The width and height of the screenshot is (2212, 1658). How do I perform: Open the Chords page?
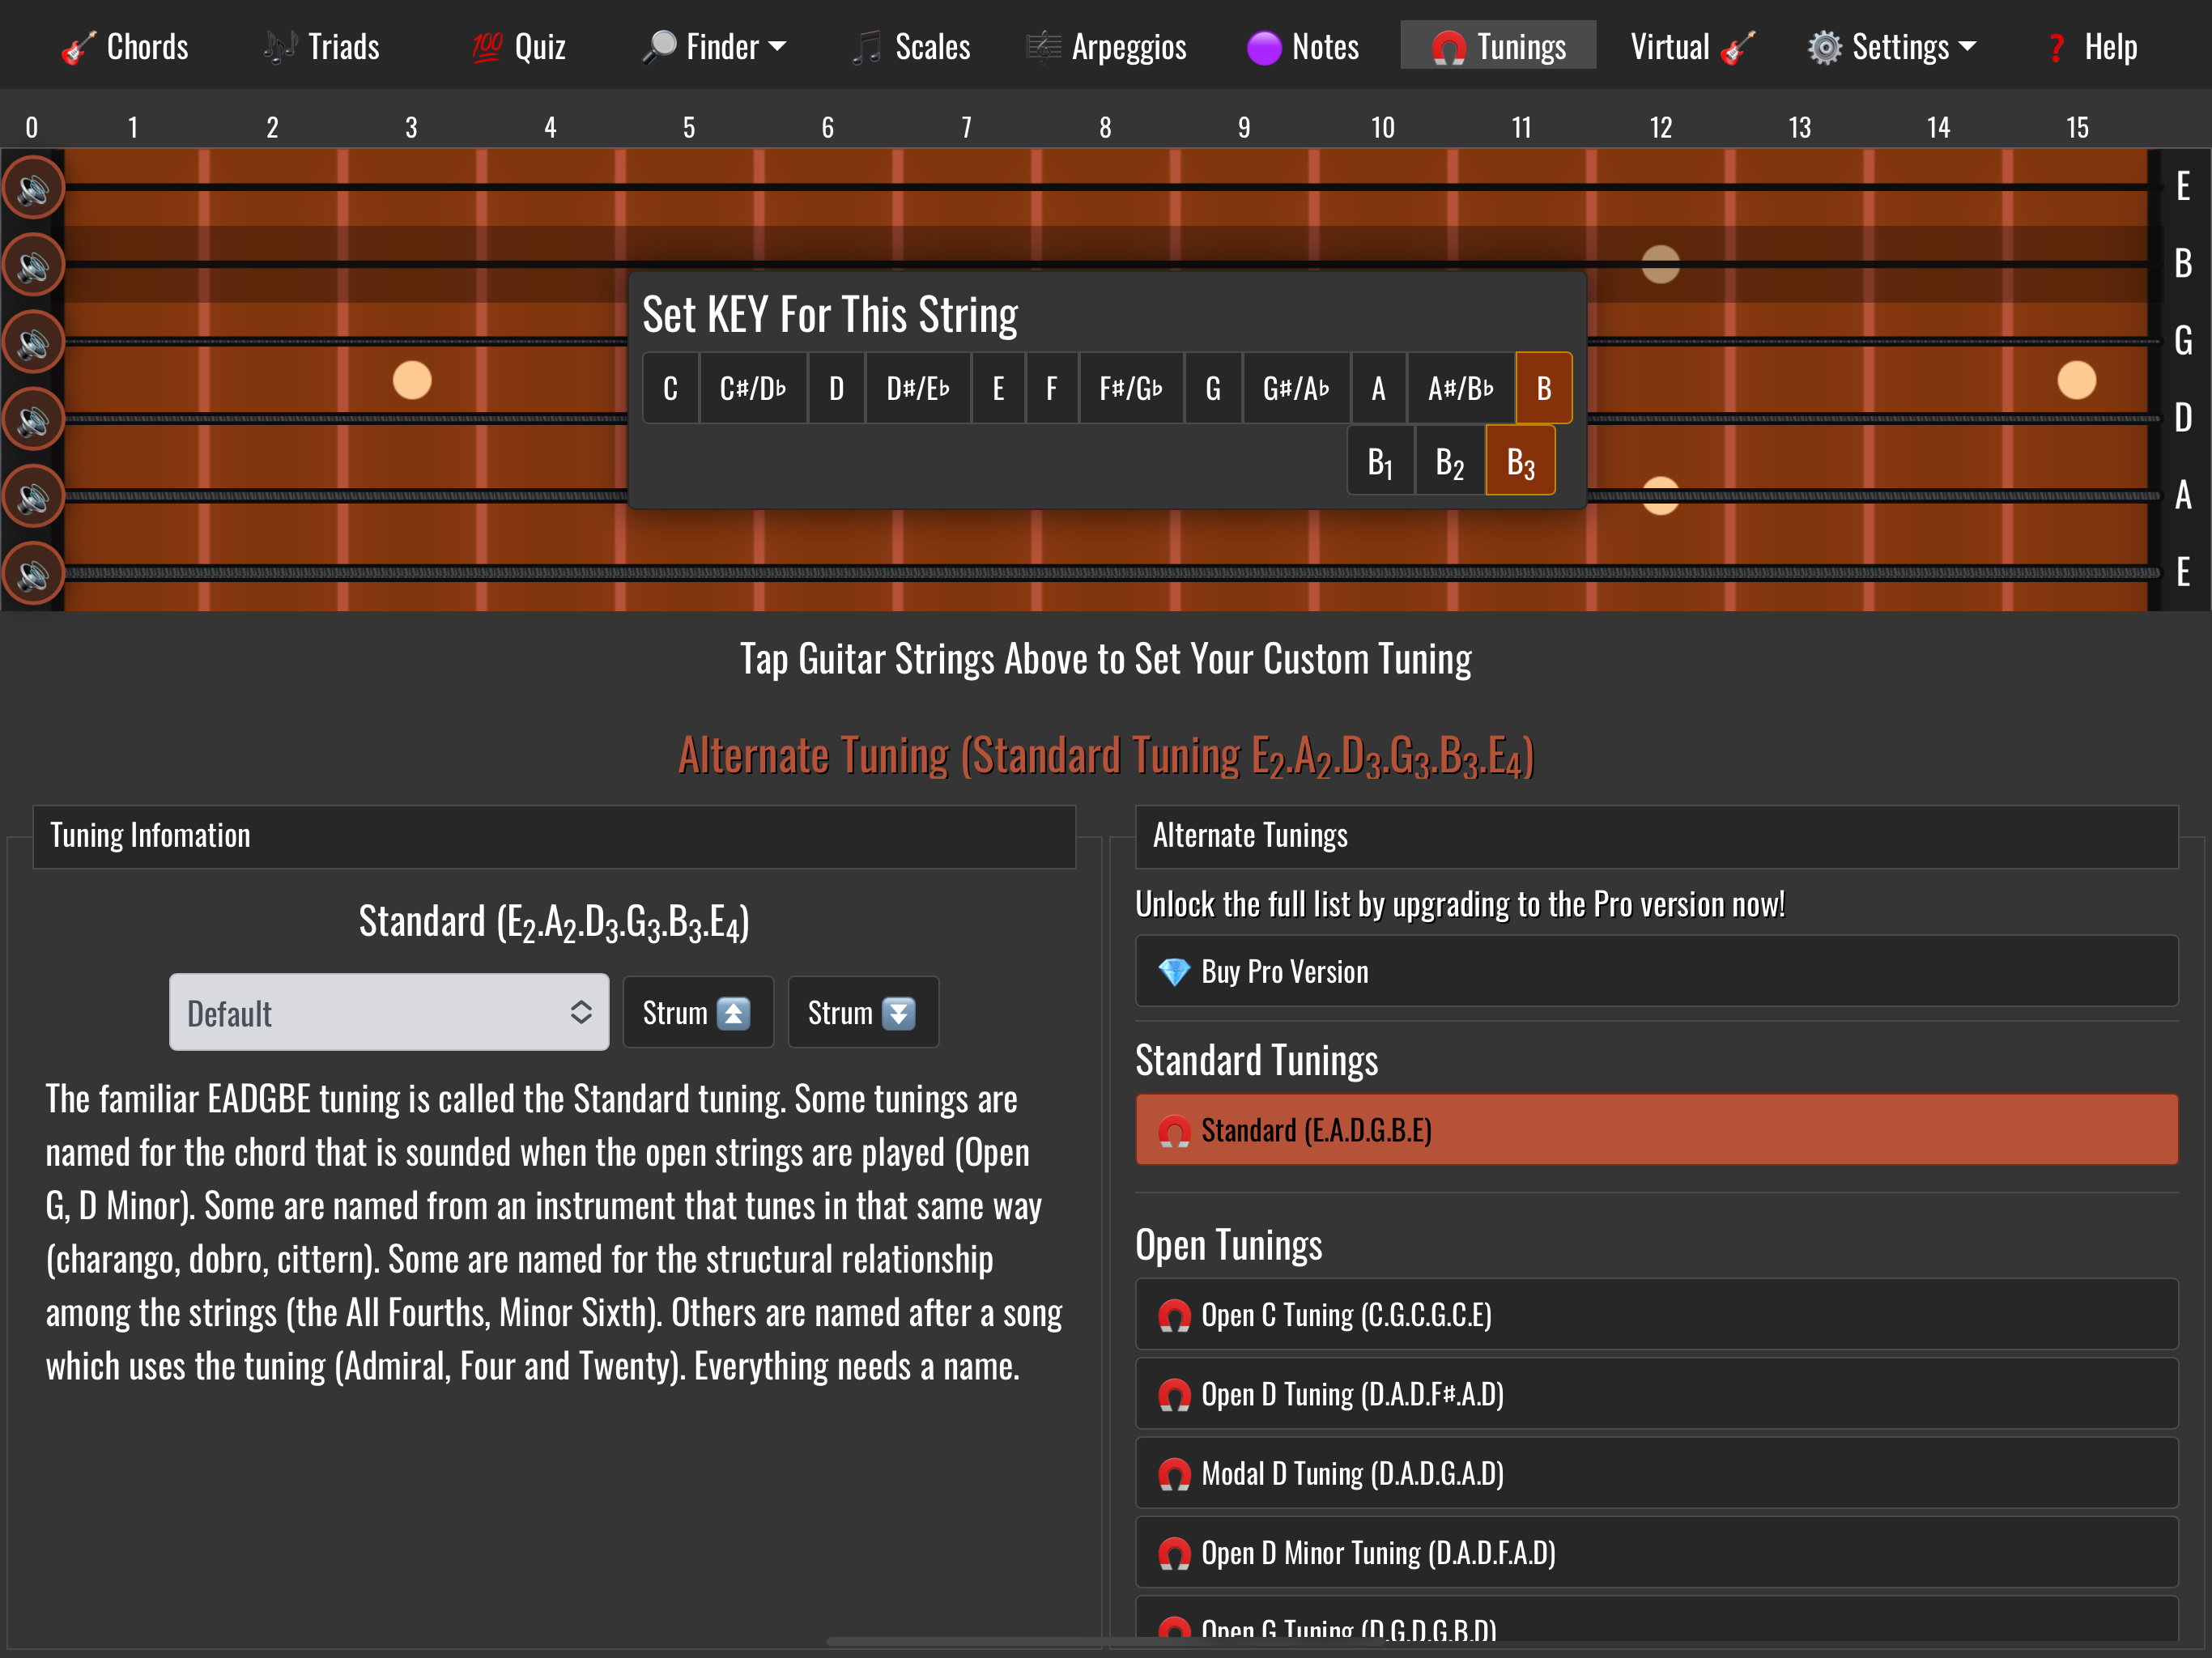[x=124, y=46]
